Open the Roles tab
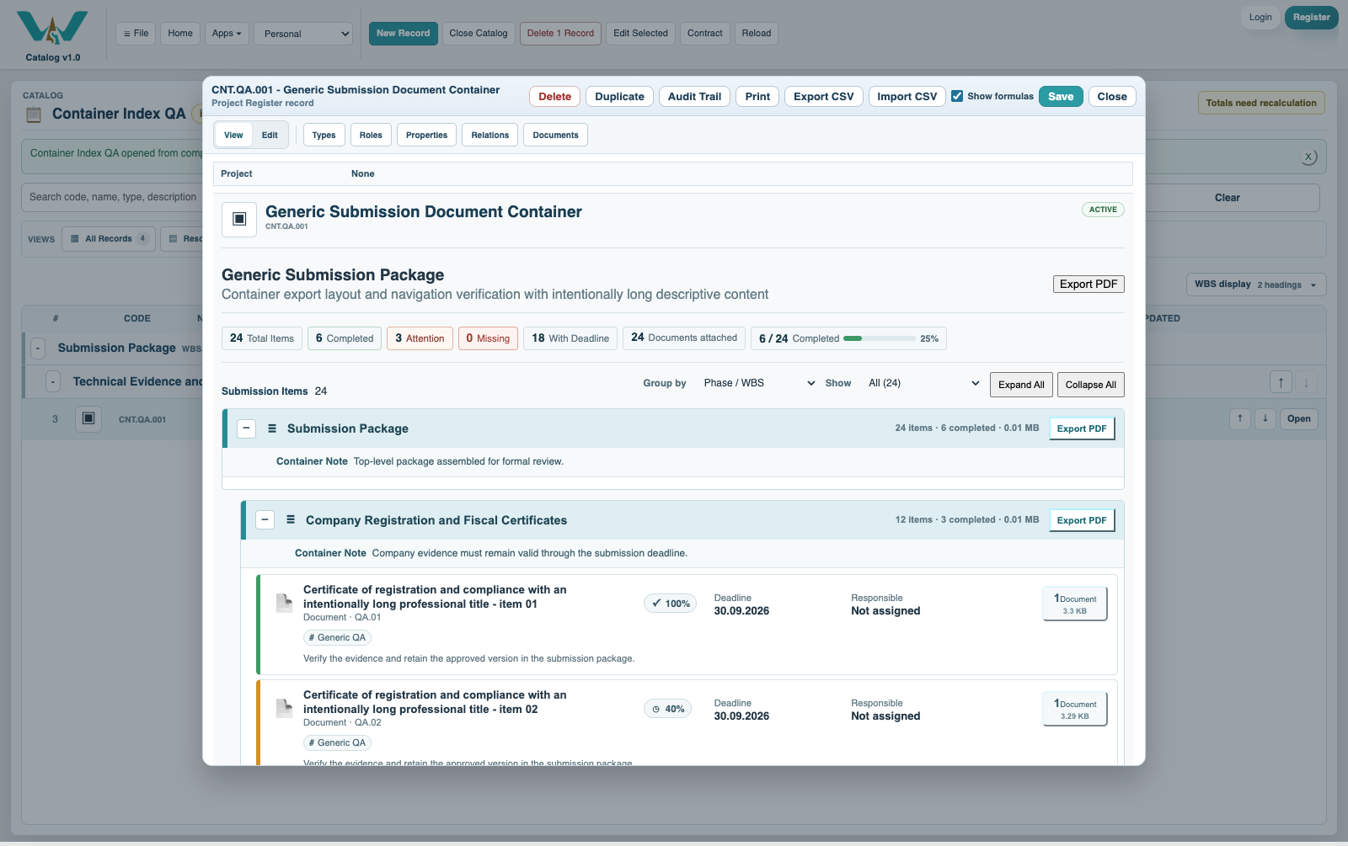The width and height of the screenshot is (1348, 846). [x=371, y=135]
